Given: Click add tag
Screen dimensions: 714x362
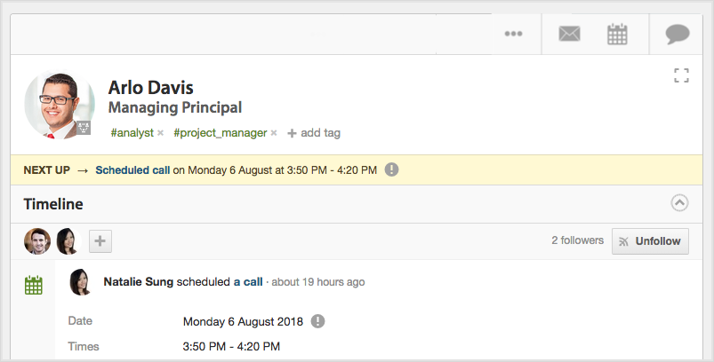Looking at the screenshot, I should 314,133.
